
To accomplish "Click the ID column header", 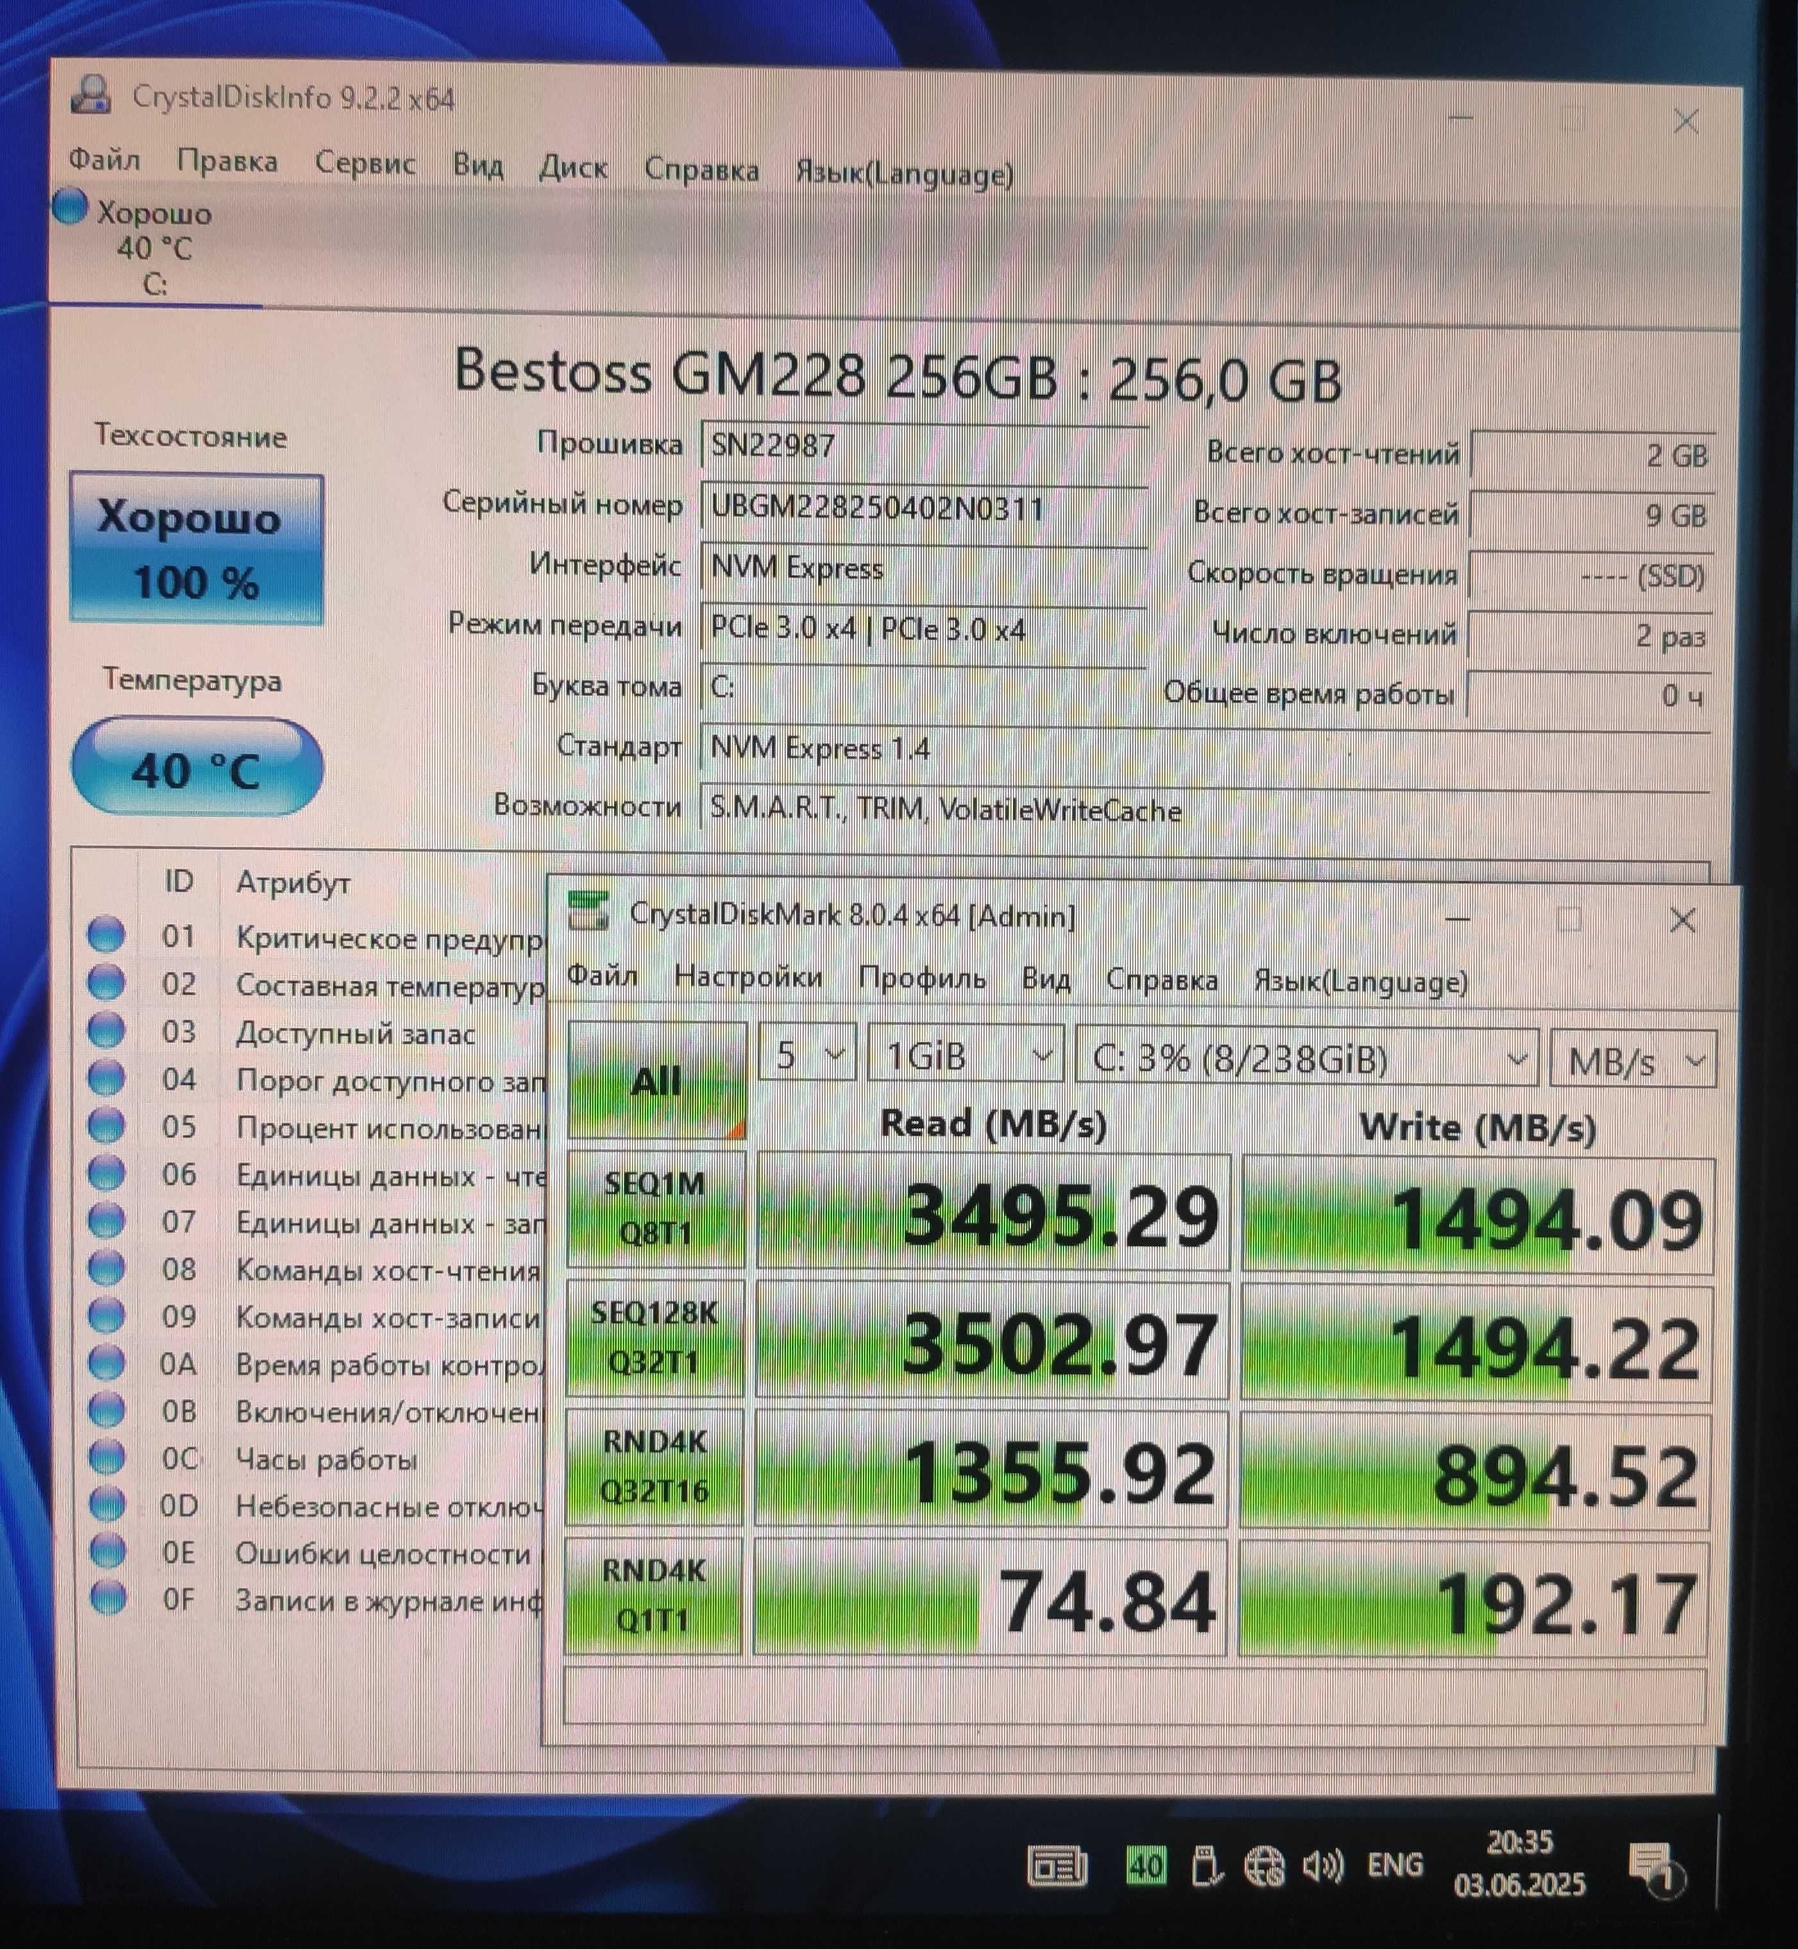I will coord(178,881).
